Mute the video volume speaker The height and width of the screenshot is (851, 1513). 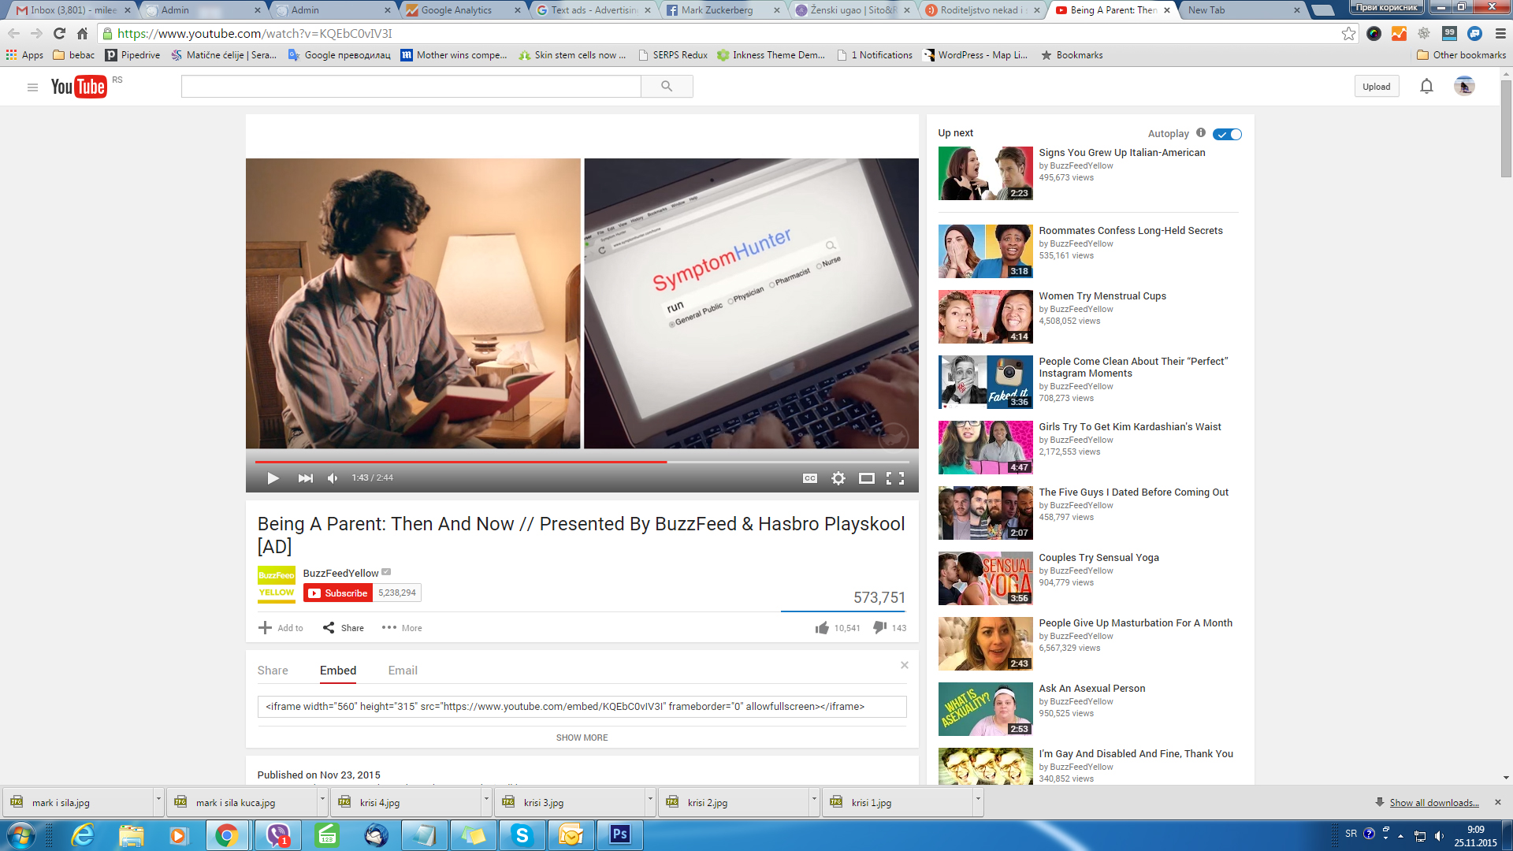point(333,478)
